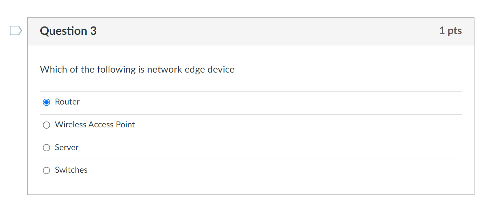Click the Server option label
This screenshot has width=493, height=209.
(66, 147)
